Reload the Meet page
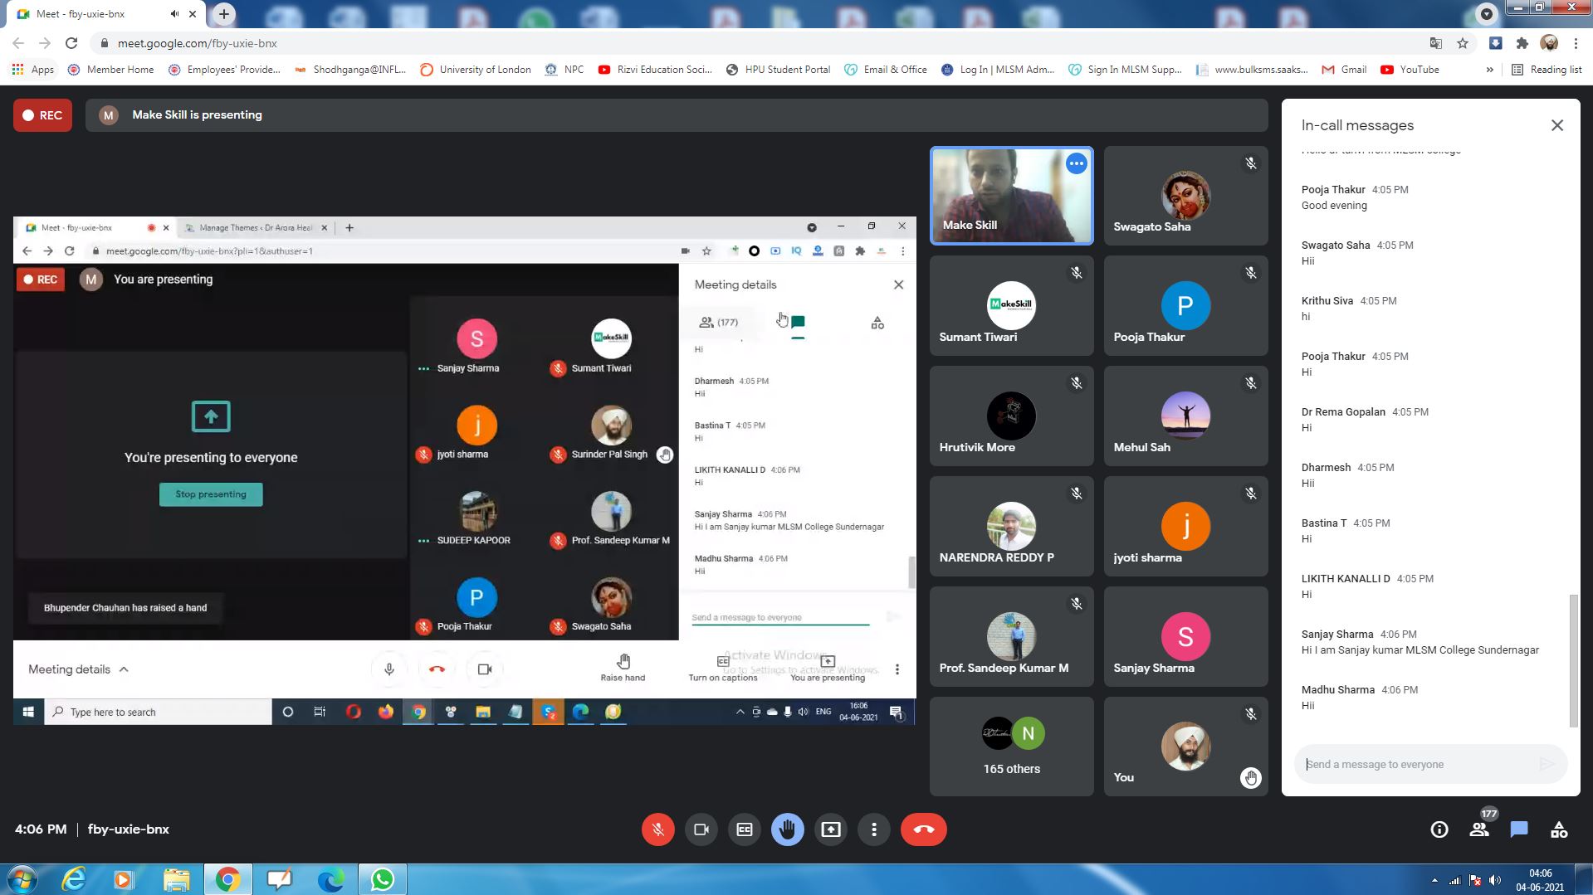This screenshot has width=1593, height=895. [x=71, y=43]
